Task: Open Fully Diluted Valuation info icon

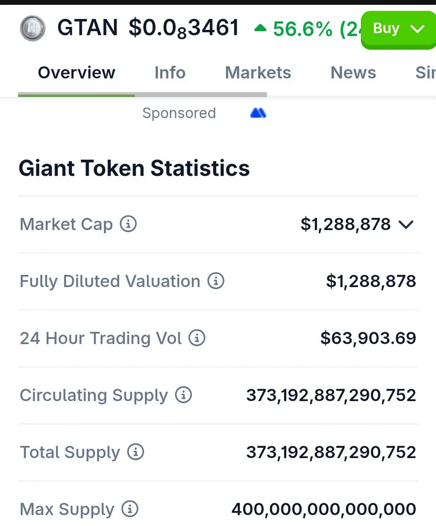Action: pos(216,281)
